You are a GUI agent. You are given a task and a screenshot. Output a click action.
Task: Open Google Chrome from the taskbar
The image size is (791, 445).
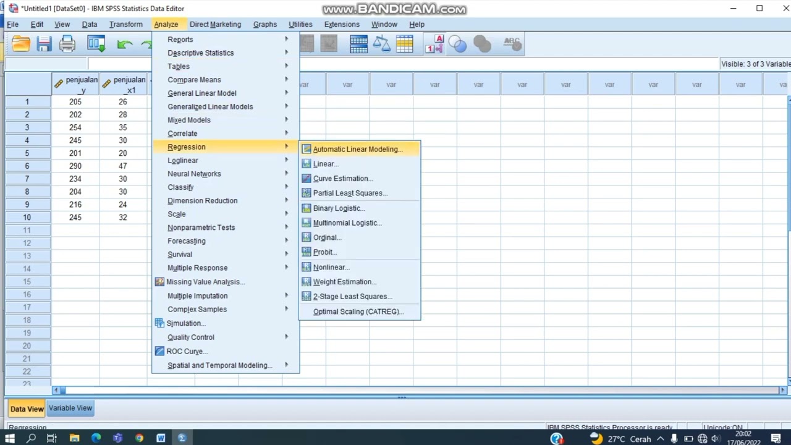pyautogui.click(x=139, y=438)
